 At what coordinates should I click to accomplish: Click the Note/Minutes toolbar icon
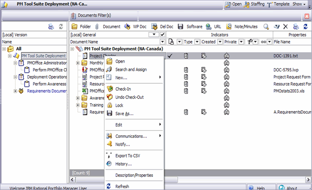(229, 26)
